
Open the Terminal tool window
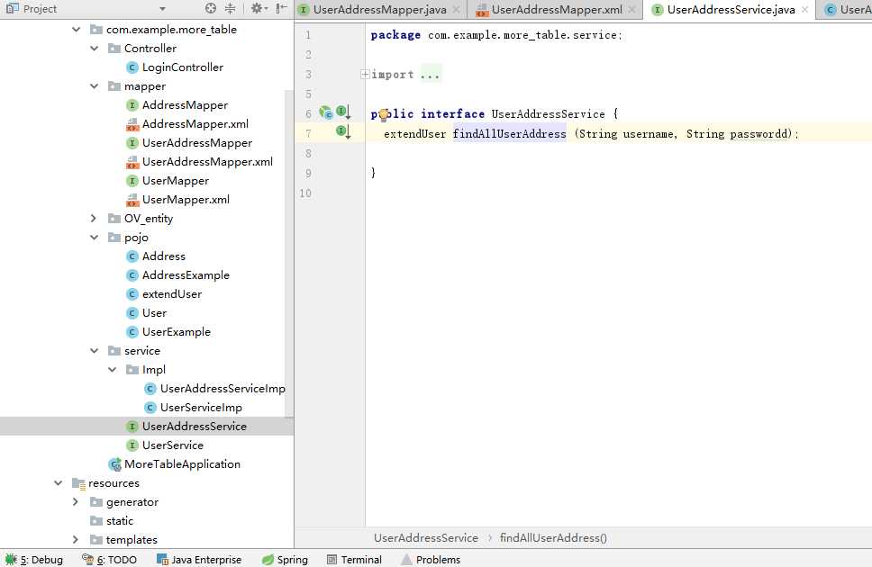(x=354, y=559)
